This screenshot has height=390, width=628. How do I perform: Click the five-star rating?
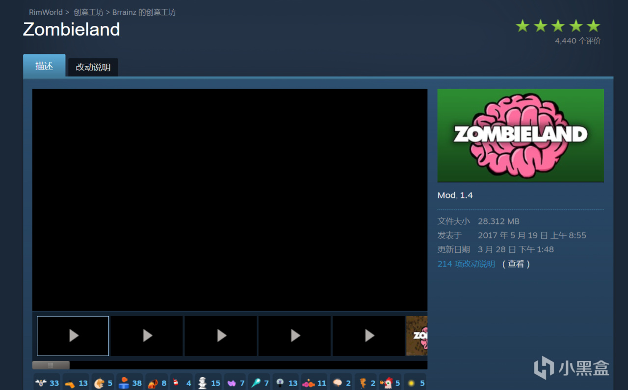point(558,26)
